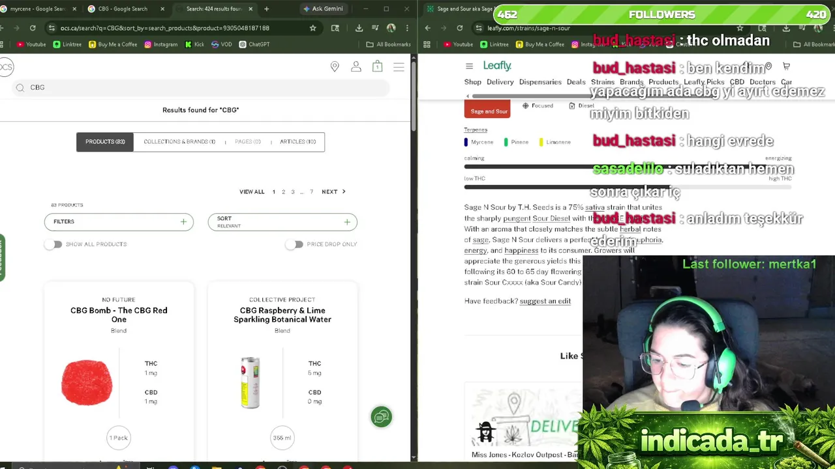Open Leafly Deals menu
The height and width of the screenshot is (469, 835).
(x=576, y=82)
